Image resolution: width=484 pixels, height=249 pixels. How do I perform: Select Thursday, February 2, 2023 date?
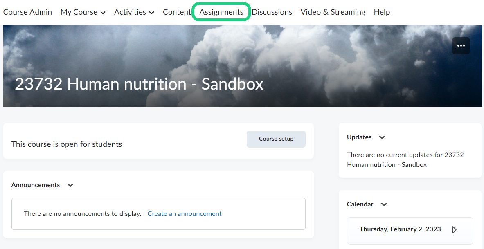[x=400, y=229]
